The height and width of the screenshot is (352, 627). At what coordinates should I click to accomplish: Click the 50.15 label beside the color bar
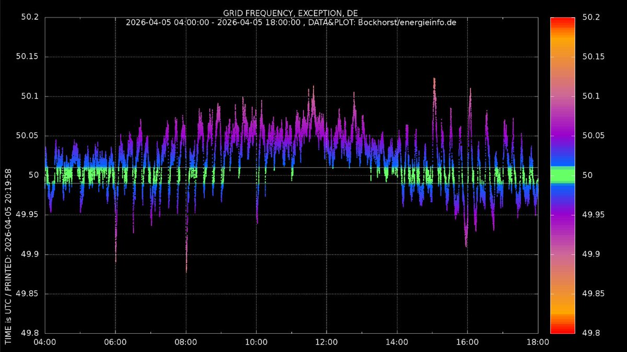(x=594, y=57)
